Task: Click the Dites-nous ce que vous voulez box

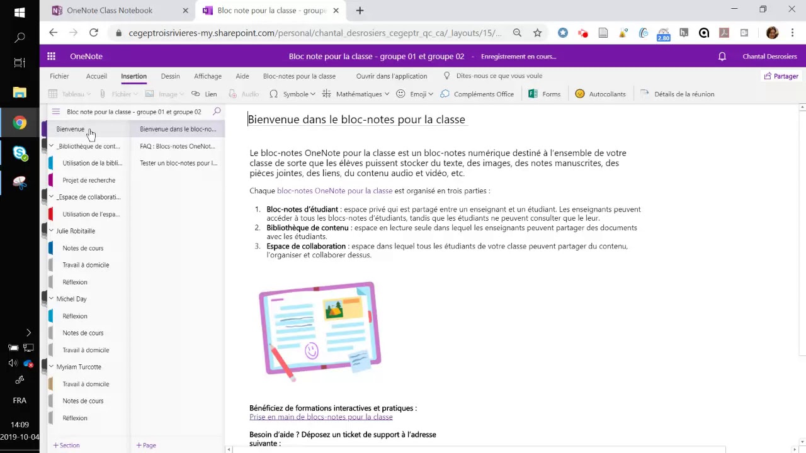Action: point(492,76)
